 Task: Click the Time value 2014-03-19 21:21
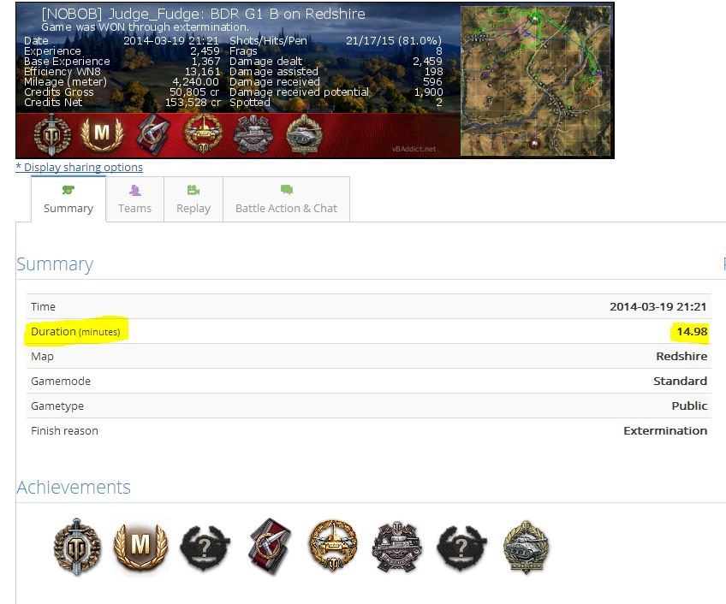click(x=658, y=306)
